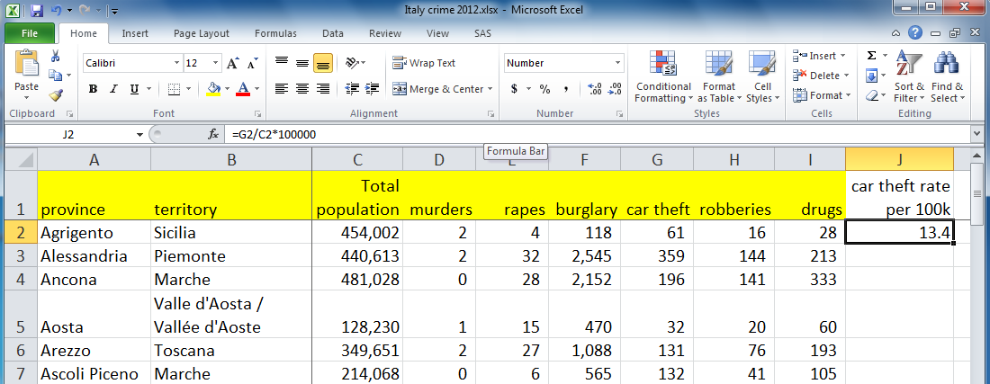The height and width of the screenshot is (384, 990).
Task: Open Format as Table gallery
Action: pyautogui.click(x=718, y=76)
